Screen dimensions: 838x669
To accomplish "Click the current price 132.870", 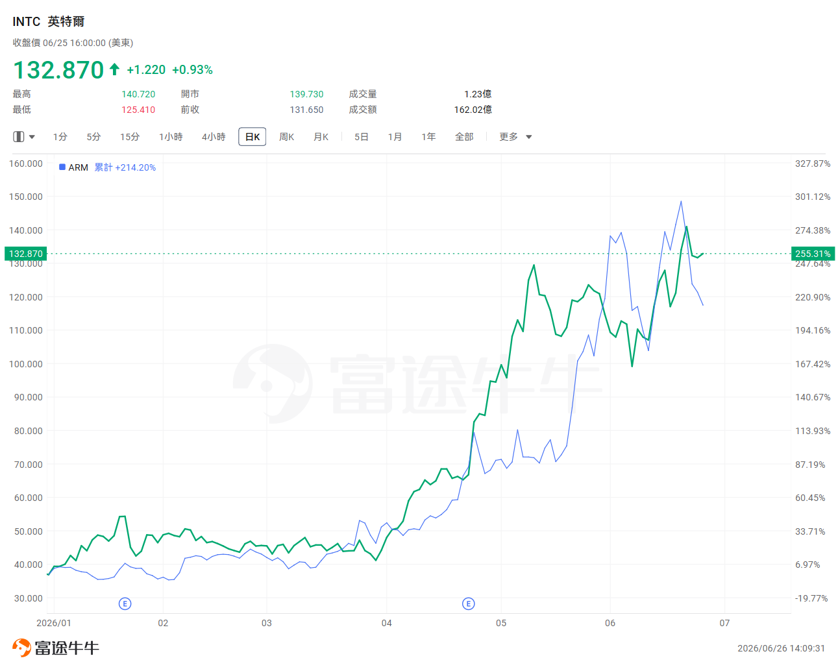I will pos(58,69).
